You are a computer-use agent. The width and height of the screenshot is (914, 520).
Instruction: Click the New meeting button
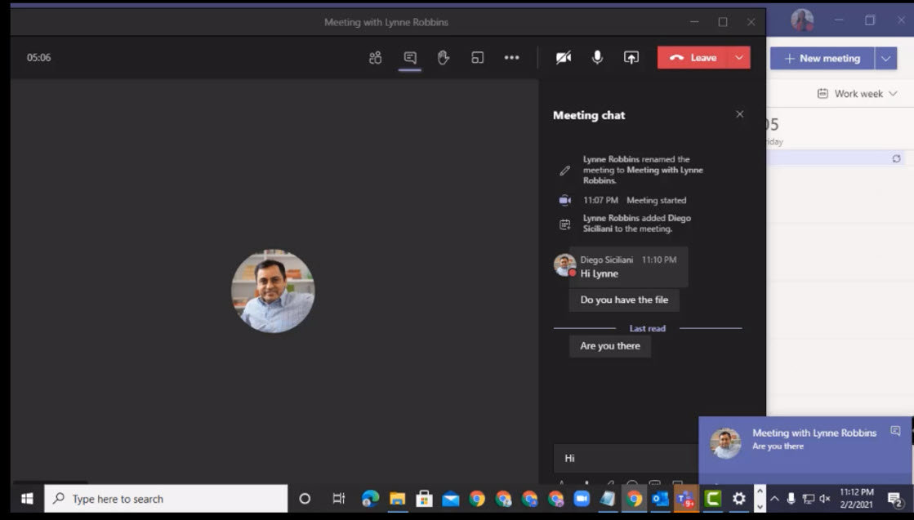[822, 59]
